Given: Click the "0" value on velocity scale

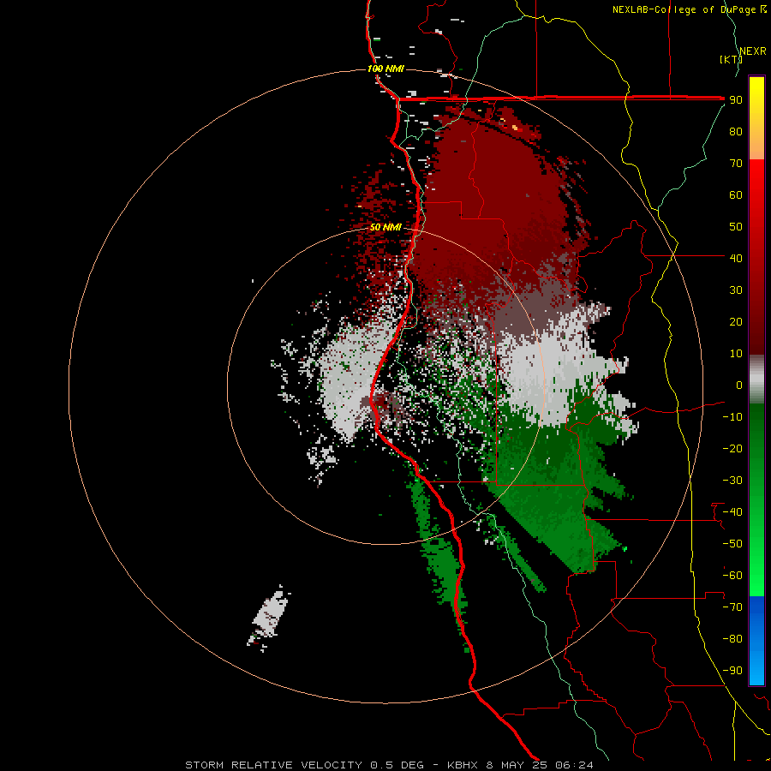Looking at the screenshot, I should click(739, 385).
